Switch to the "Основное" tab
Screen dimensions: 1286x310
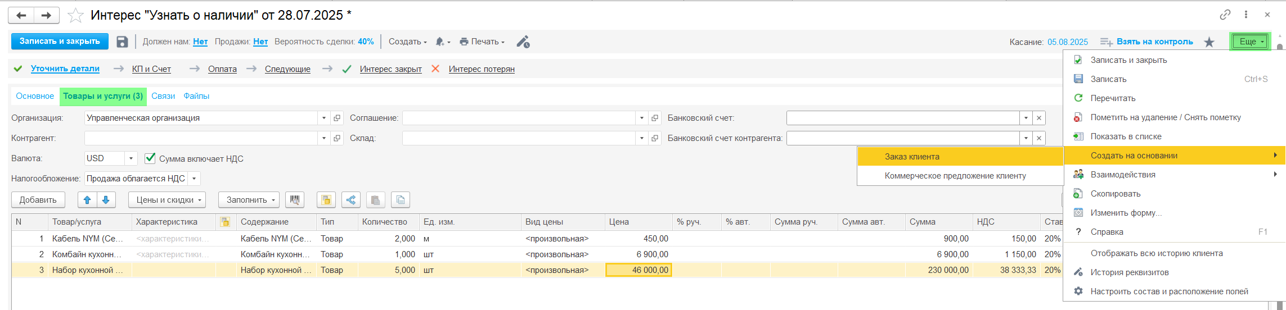click(x=35, y=96)
